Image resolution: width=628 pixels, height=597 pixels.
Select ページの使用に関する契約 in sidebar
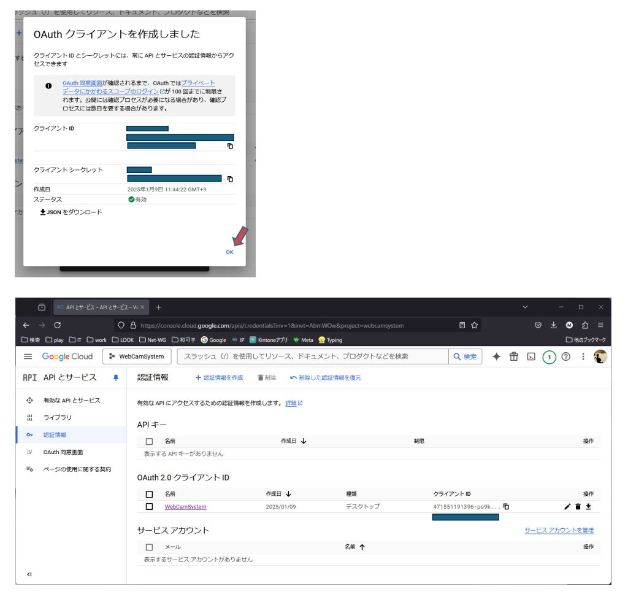click(71, 469)
